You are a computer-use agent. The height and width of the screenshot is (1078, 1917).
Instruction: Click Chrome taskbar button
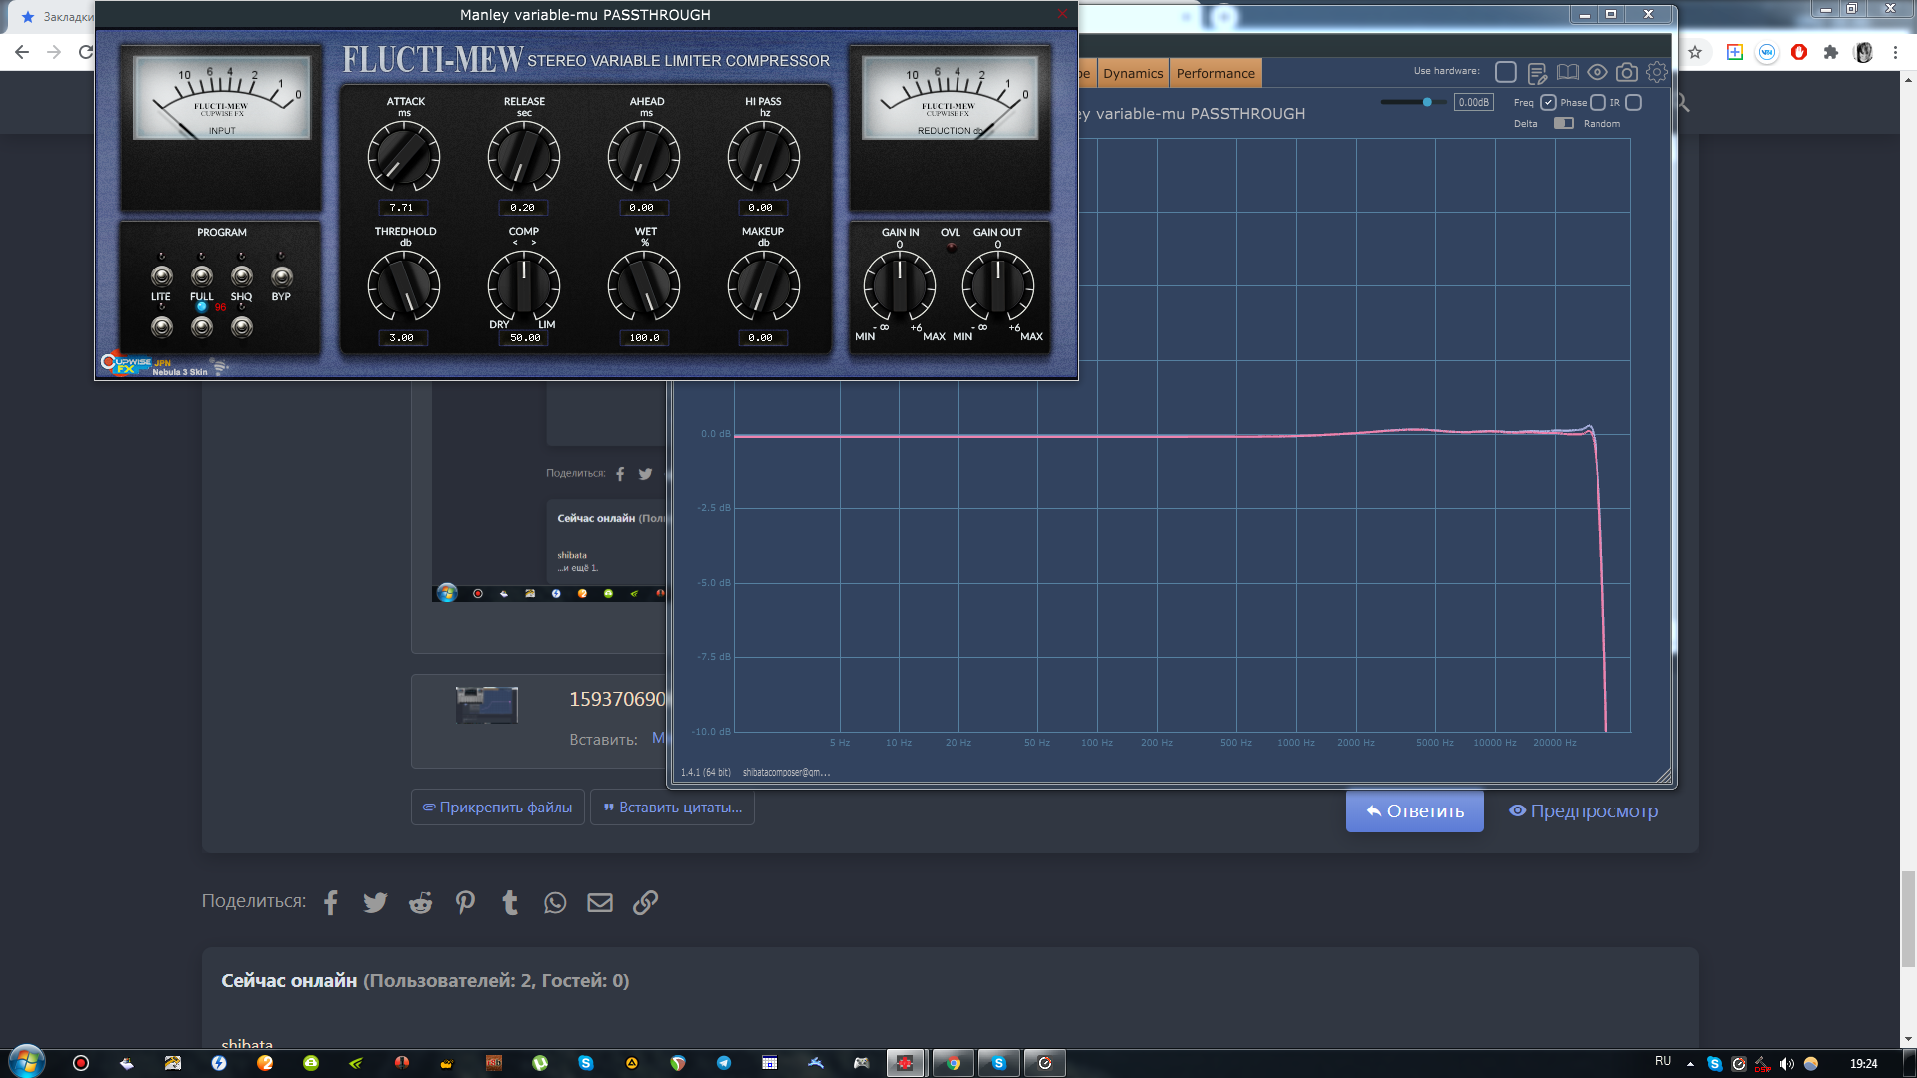point(954,1063)
